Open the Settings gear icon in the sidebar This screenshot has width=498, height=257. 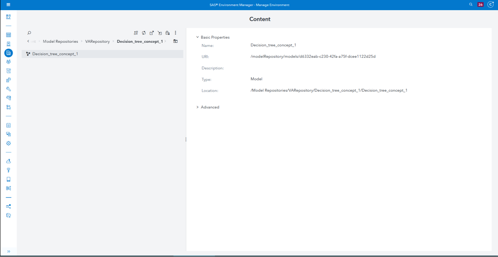[x=8, y=143]
